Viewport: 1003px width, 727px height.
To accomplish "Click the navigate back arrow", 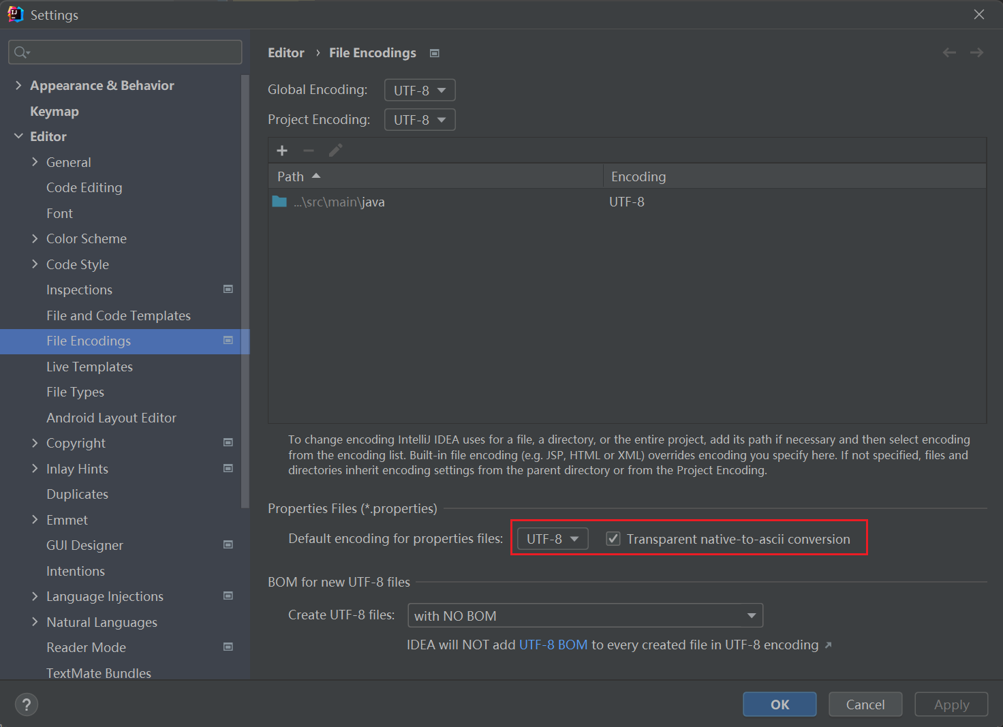I will coord(949,52).
